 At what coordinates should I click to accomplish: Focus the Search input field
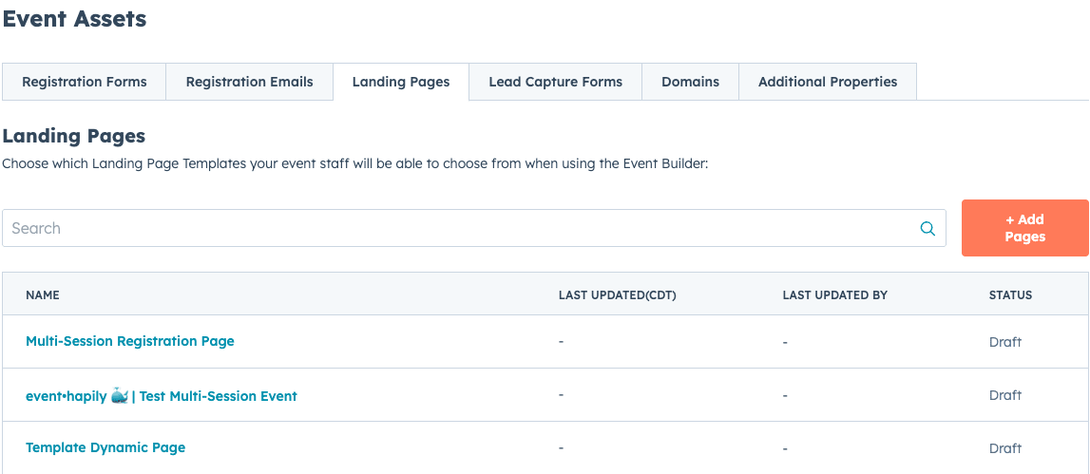pos(456,228)
